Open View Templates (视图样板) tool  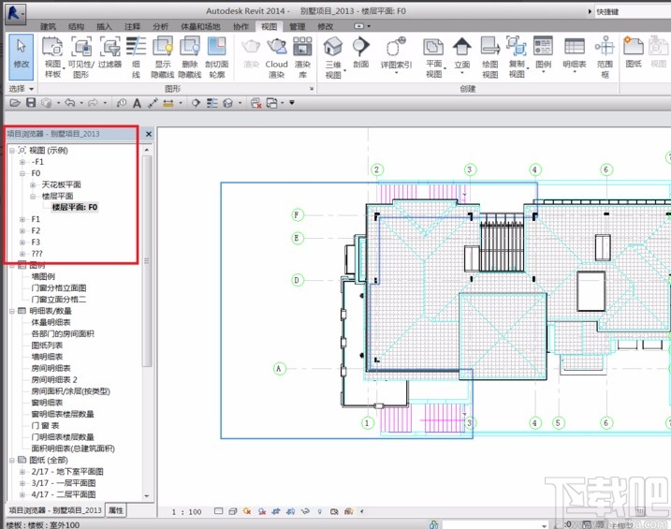[x=52, y=57]
